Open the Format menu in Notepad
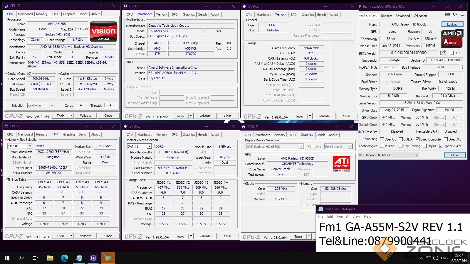This screenshot has height=264, width=470. (x=343, y=216)
